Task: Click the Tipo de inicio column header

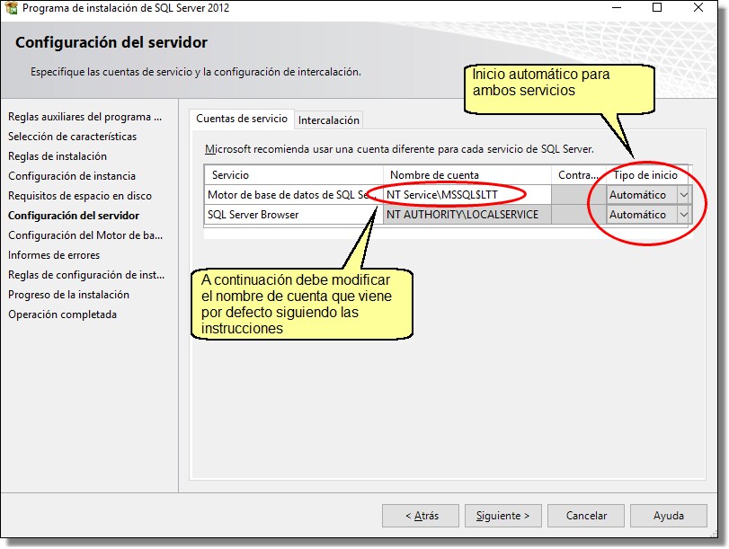Action: pyautogui.click(x=647, y=175)
